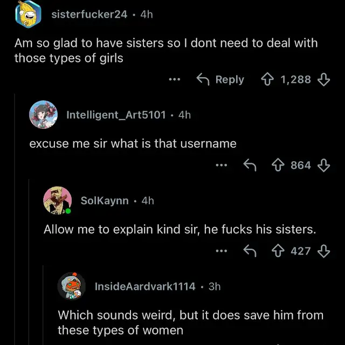The height and width of the screenshot is (345, 345).
Task: Reply arrow on SolKaynn's comment
Action: [250, 251]
